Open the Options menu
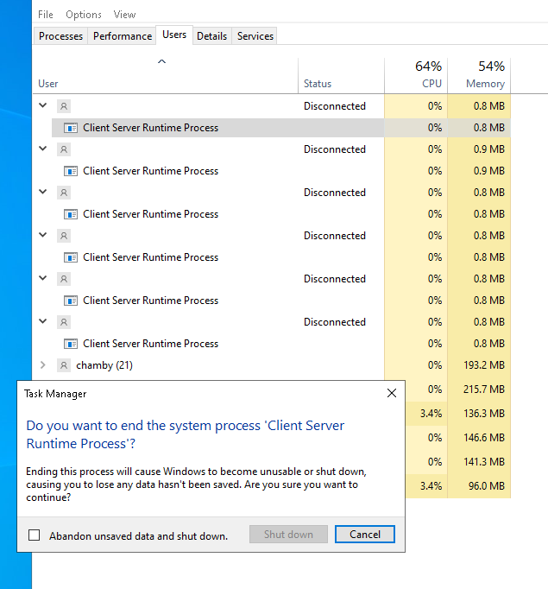The image size is (548, 589). pyautogui.click(x=84, y=15)
